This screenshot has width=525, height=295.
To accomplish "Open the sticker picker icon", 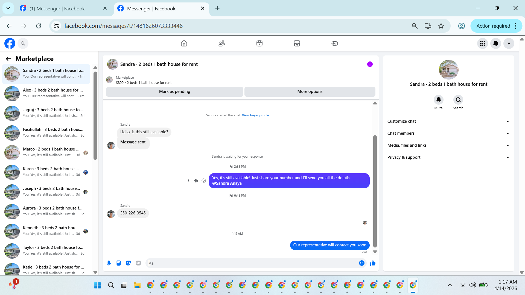I will (129, 263).
